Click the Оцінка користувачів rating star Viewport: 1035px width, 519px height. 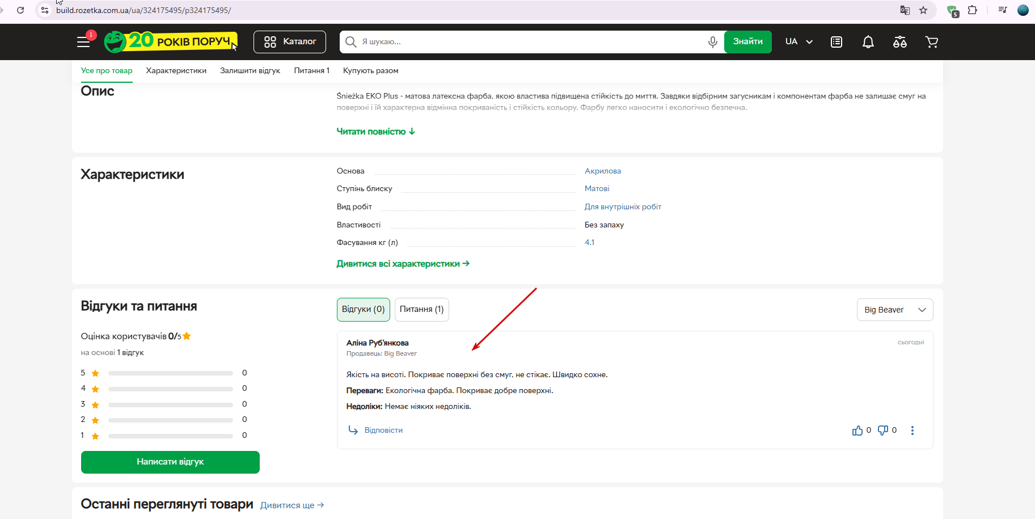click(x=187, y=336)
